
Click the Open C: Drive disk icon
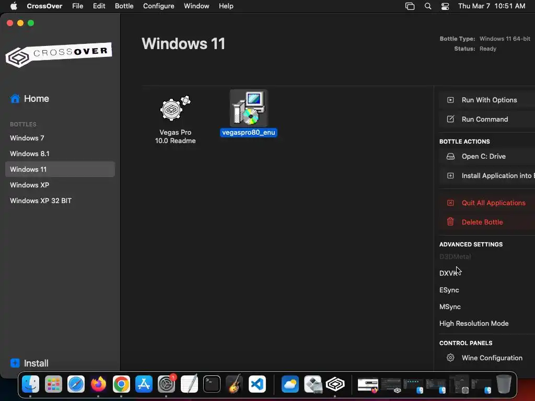coord(450,156)
